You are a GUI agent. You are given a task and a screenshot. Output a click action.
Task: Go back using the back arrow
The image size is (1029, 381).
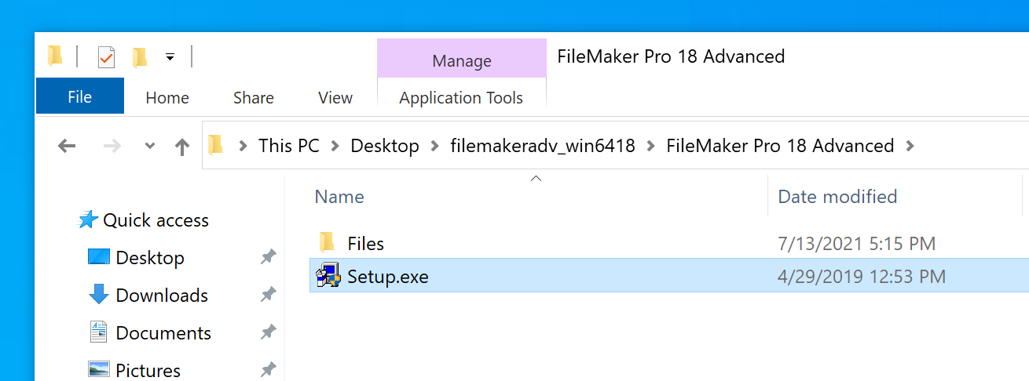68,146
